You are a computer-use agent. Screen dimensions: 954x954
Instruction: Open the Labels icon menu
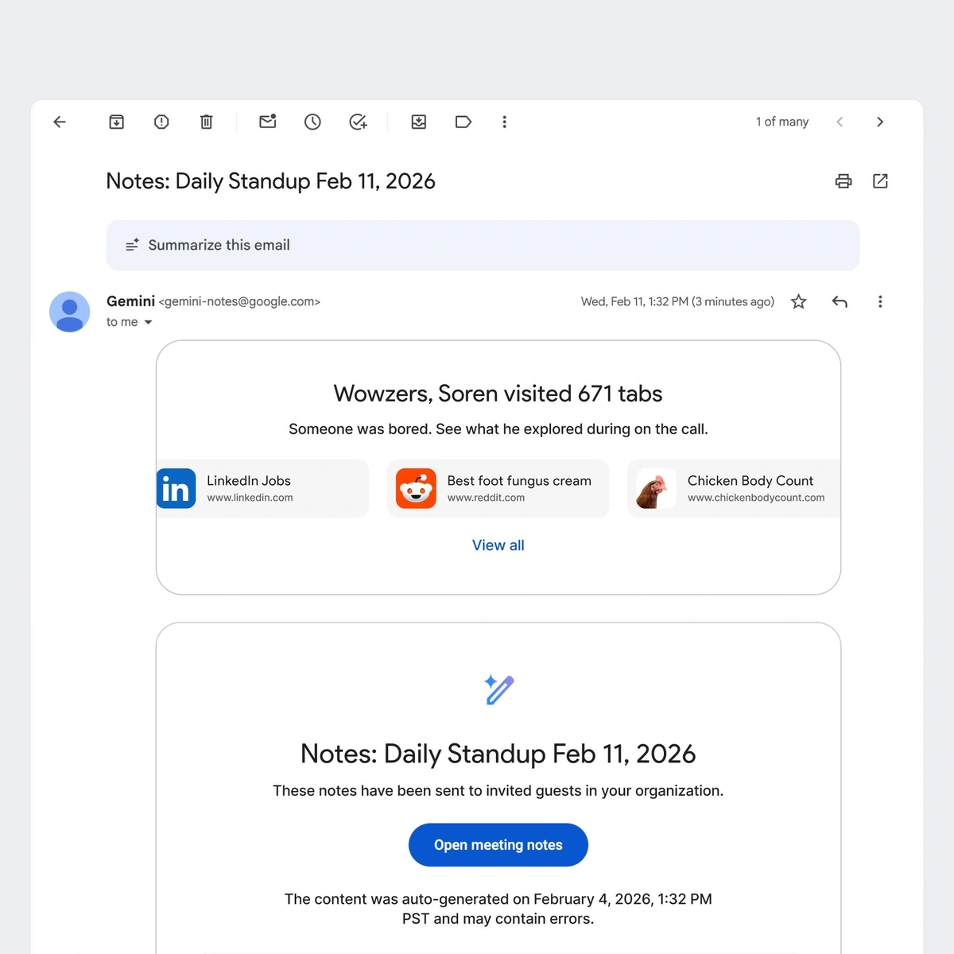coord(463,122)
